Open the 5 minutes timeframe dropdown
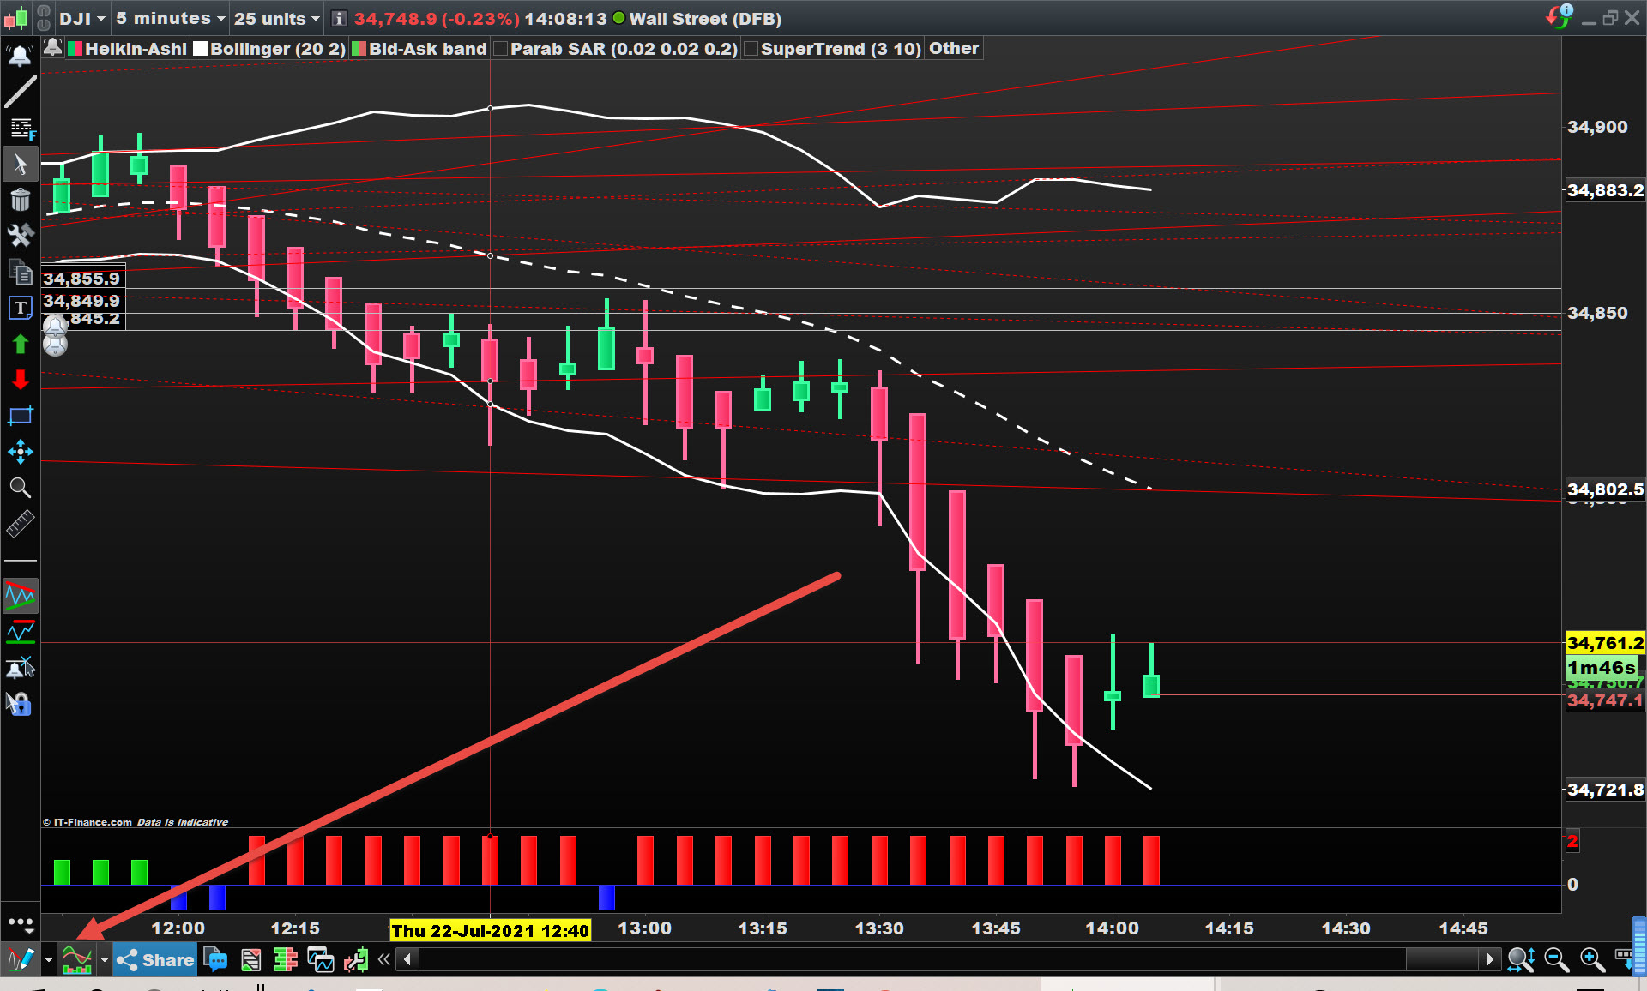Viewport: 1647px width, 991px height. 170,18
